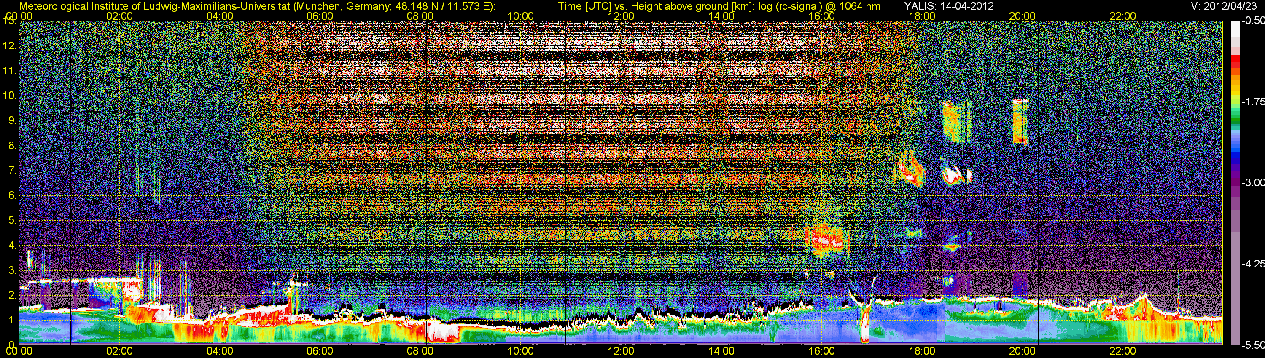The width and height of the screenshot is (1265, 358).
Task: Click the 22:00 label on the top time axis
Action: click(1122, 16)
